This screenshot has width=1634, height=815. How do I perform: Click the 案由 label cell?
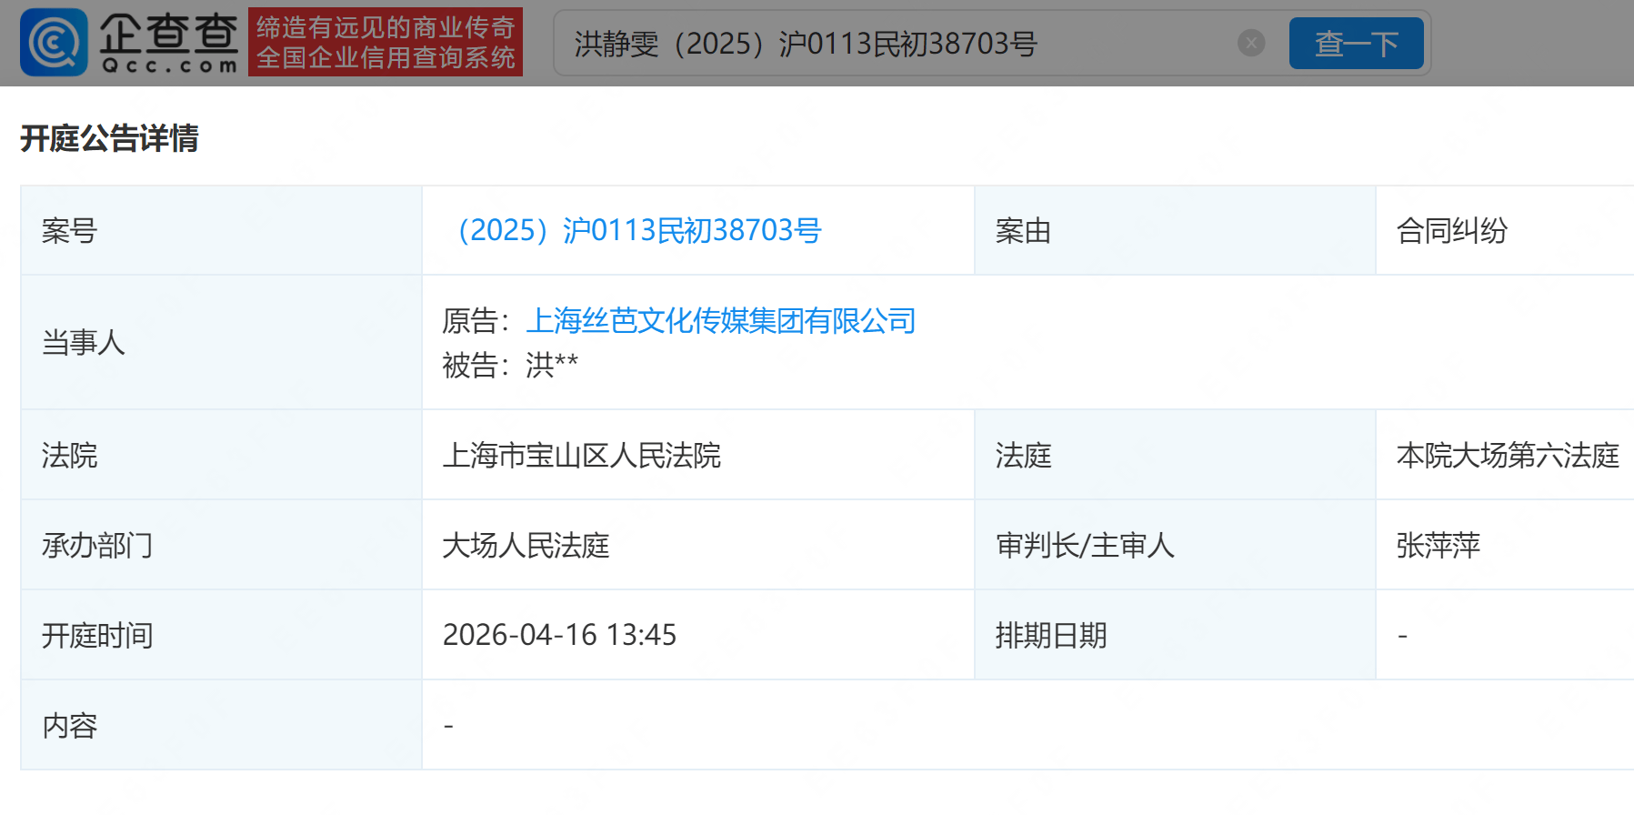[1023, 231]
